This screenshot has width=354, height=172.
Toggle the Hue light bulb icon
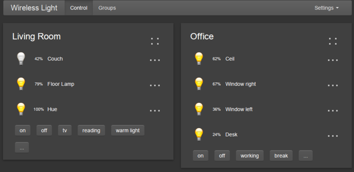pyautogui.click(x=21, y=109)
